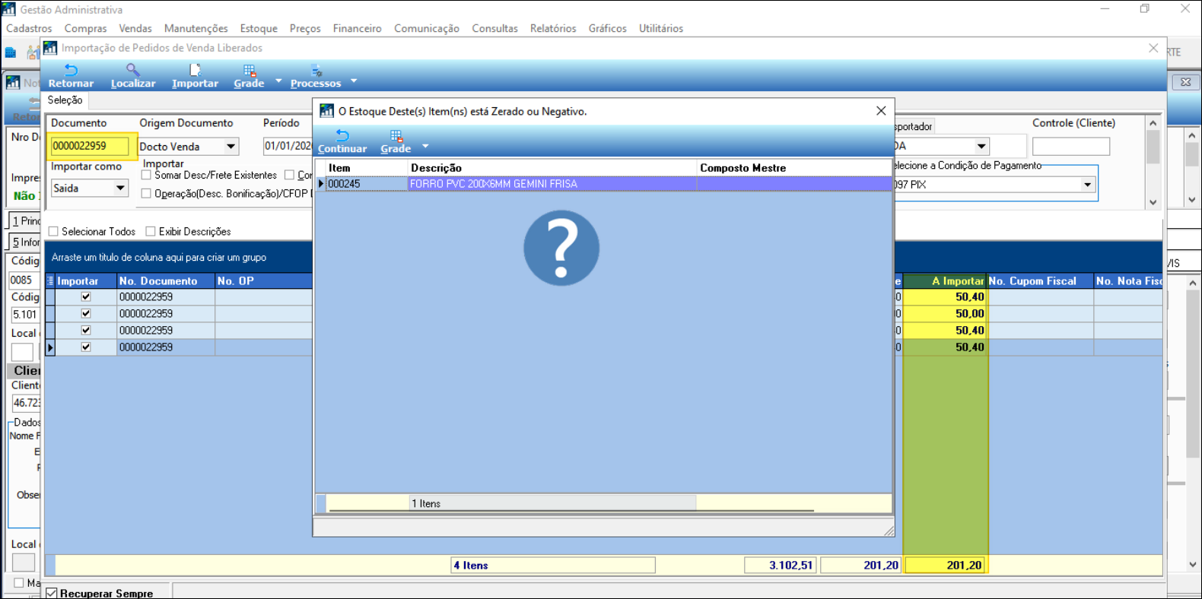This screenshot has height=599, width=1202.
Task: Click the Item column header in dialog
Action: click(367, 168)
